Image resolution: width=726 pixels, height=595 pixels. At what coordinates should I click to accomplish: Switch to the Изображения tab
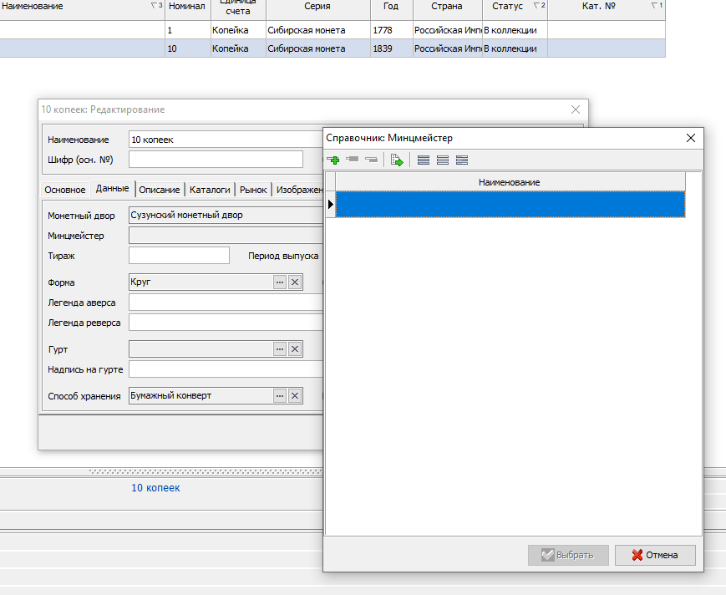click(x=298, y=190)
